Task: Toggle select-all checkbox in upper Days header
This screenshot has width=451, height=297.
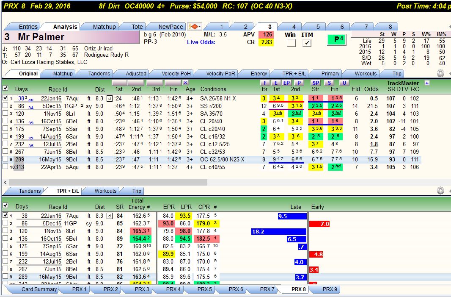Action: click(x=5, y=88)
